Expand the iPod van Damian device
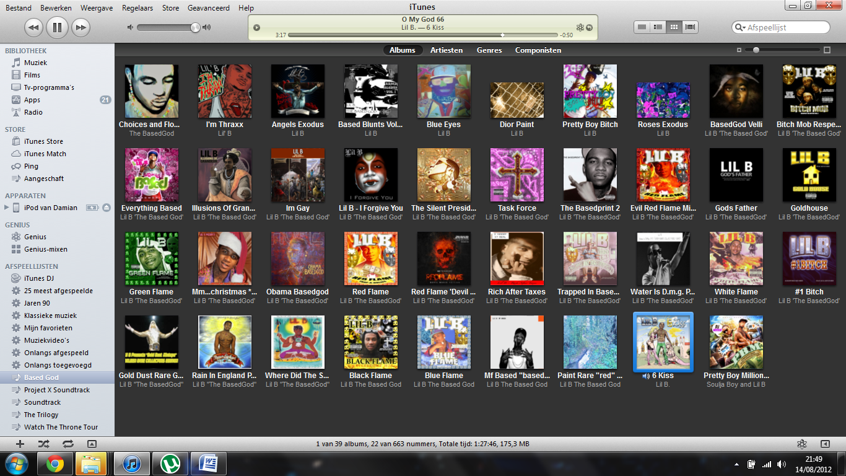 tap(7, 208)
